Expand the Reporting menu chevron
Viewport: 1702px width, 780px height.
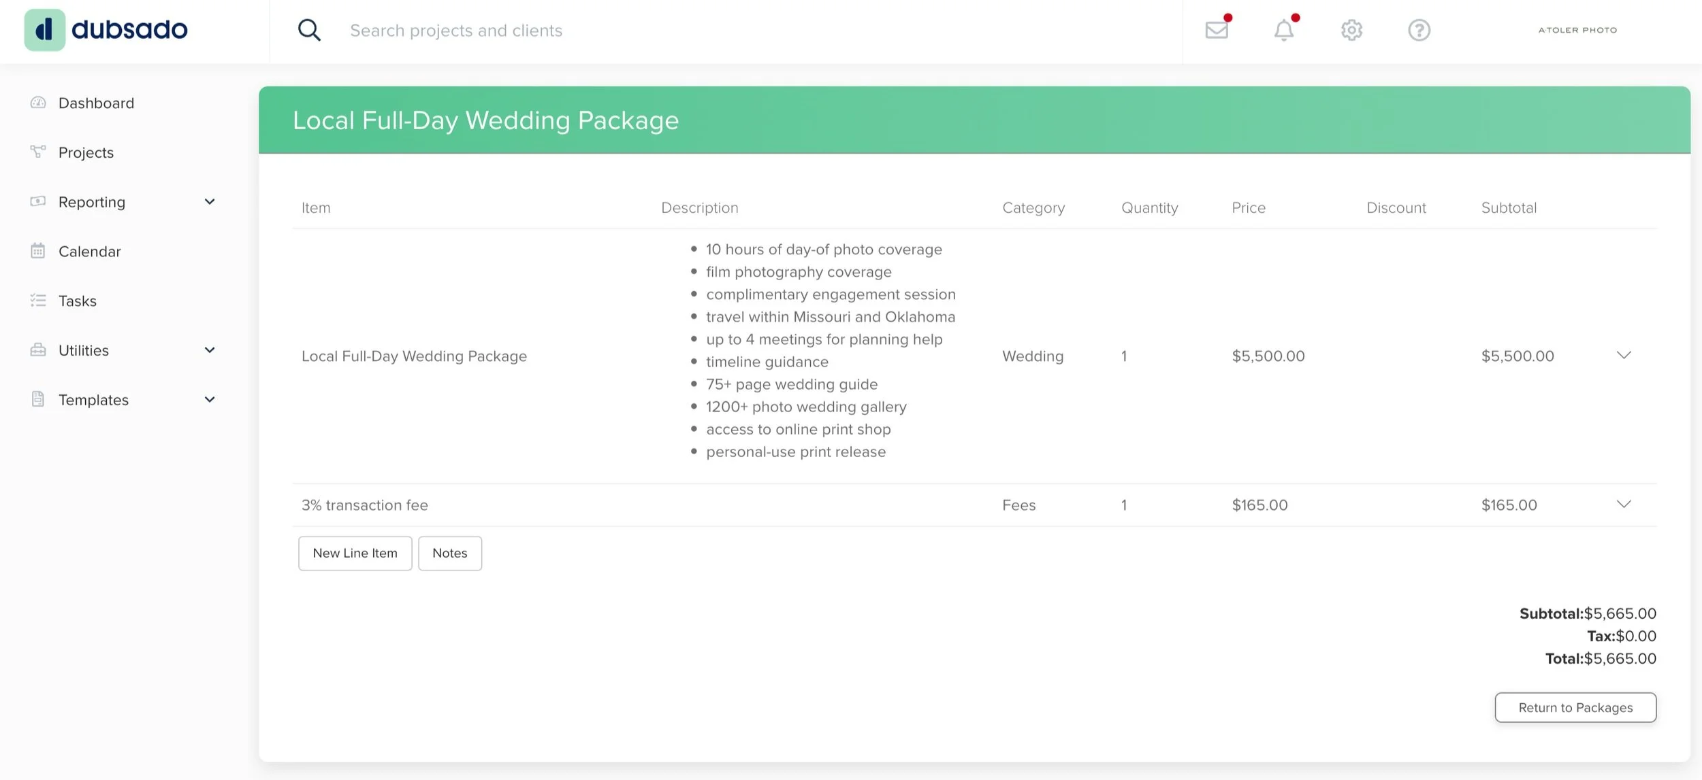(210, 202)
